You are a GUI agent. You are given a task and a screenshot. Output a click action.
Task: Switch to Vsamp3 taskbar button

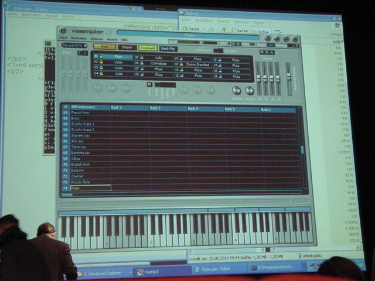pyautogui.click(x=163, y=272)
